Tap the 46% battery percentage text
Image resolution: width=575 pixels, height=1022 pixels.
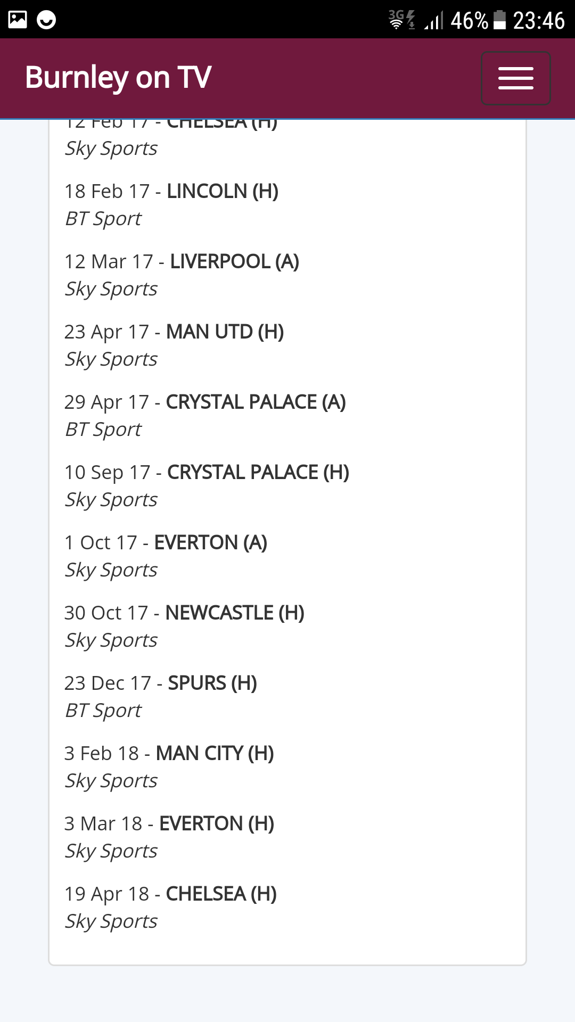[469, 21]
